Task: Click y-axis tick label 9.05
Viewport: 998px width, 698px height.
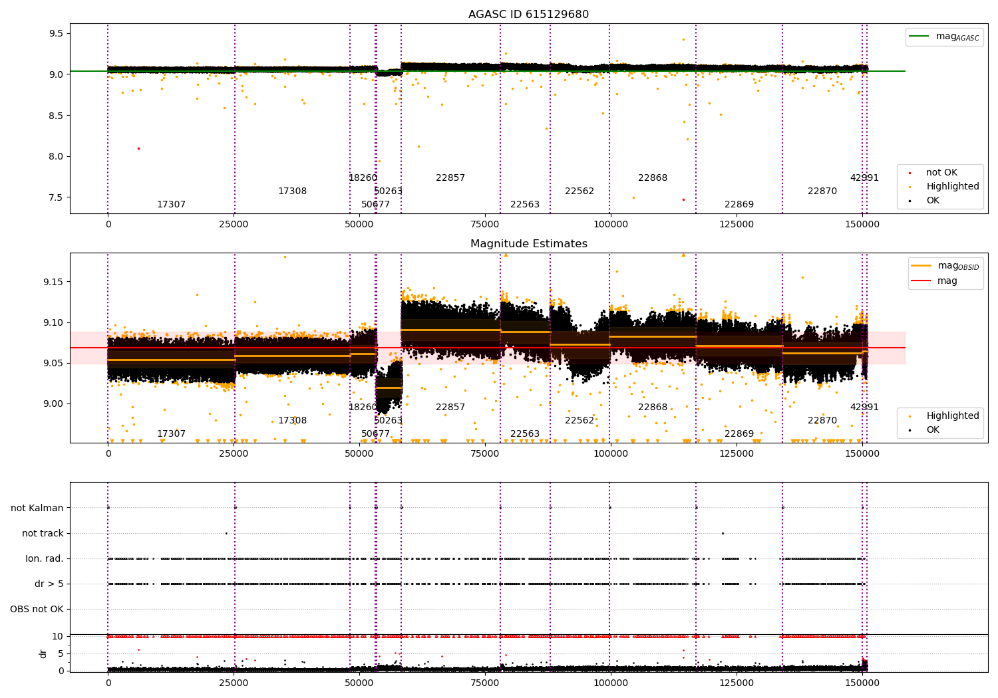Action: 54,364
